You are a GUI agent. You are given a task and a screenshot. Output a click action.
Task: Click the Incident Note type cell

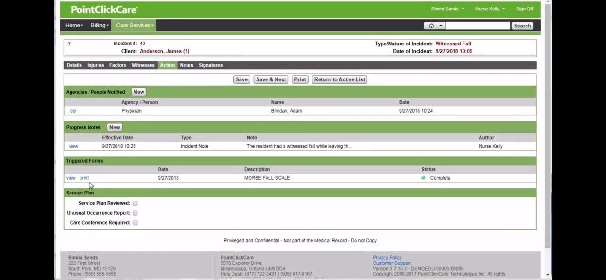pyautogui.click(x=194, y=146)
